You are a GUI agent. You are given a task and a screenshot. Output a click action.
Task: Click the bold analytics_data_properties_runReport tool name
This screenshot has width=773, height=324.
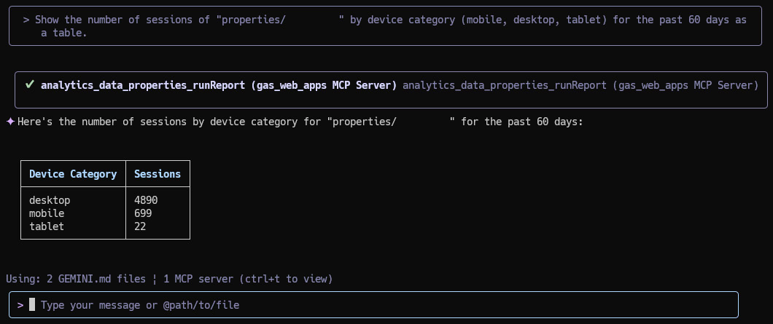219,85
